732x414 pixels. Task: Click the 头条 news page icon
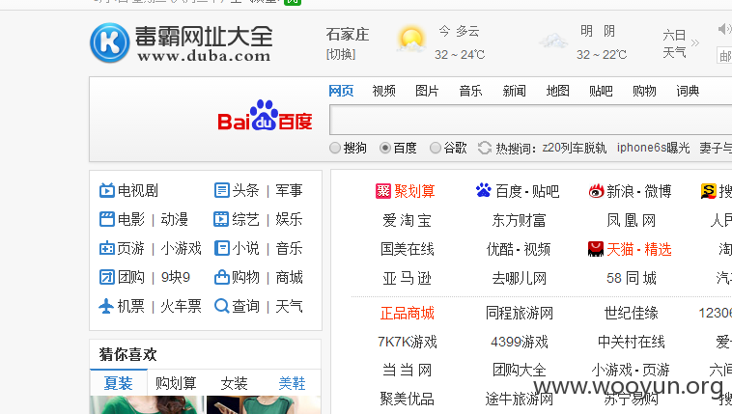(222, 190)
